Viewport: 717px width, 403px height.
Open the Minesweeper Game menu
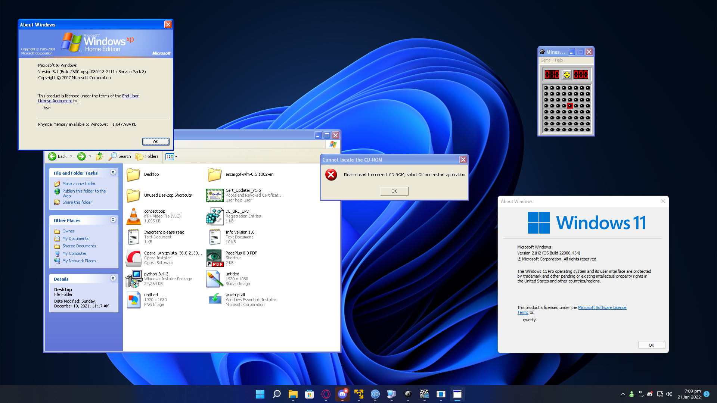click(545, 60)
